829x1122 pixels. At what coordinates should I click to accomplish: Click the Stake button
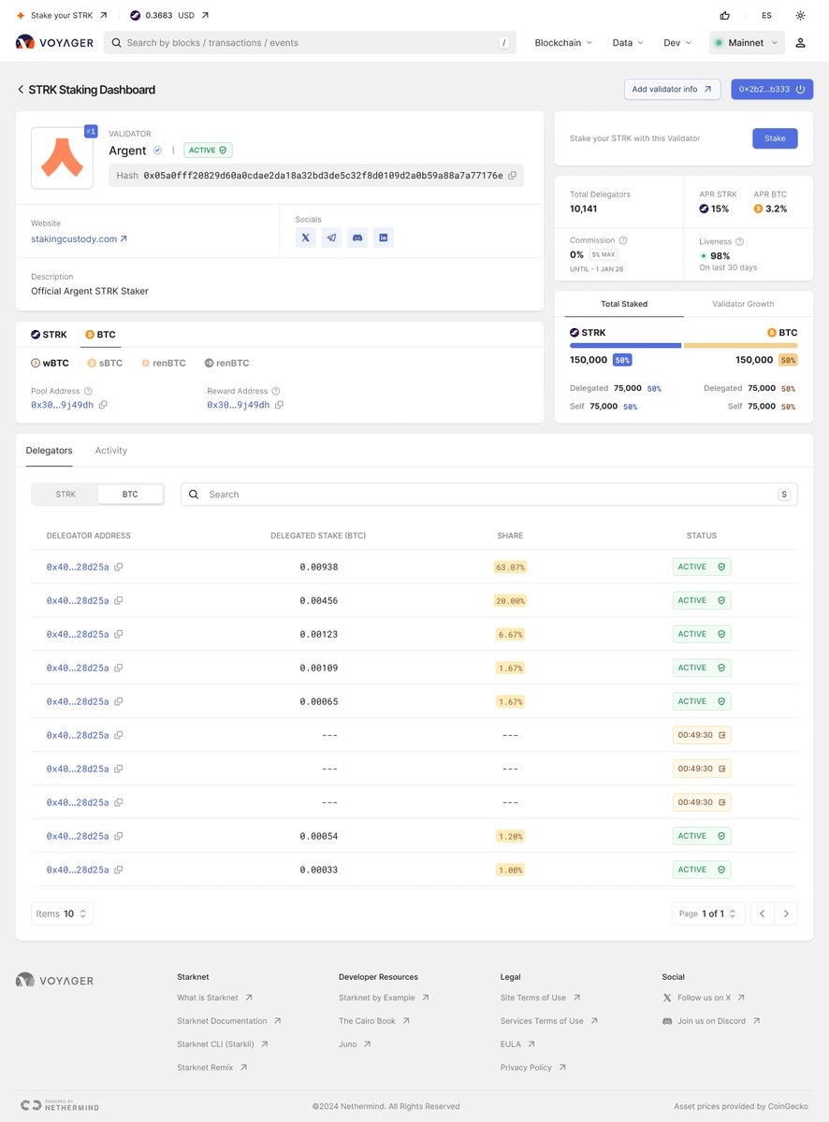click(775, 138)
